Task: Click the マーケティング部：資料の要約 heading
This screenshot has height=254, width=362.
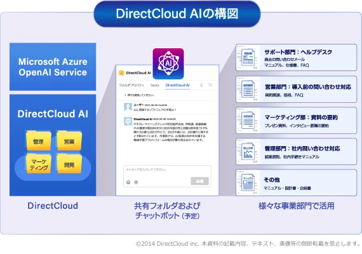Action: pyautogui.click(x=301, y=117)
